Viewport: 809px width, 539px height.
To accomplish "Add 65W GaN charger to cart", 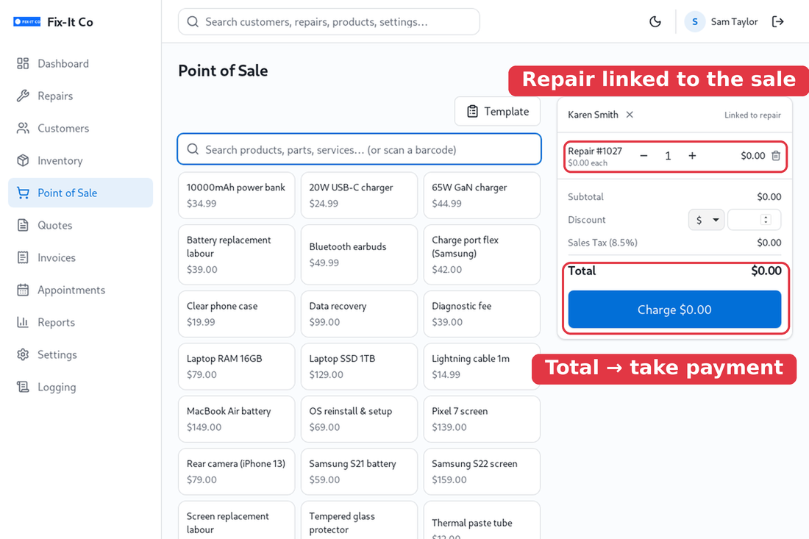I will coord(482,196).
